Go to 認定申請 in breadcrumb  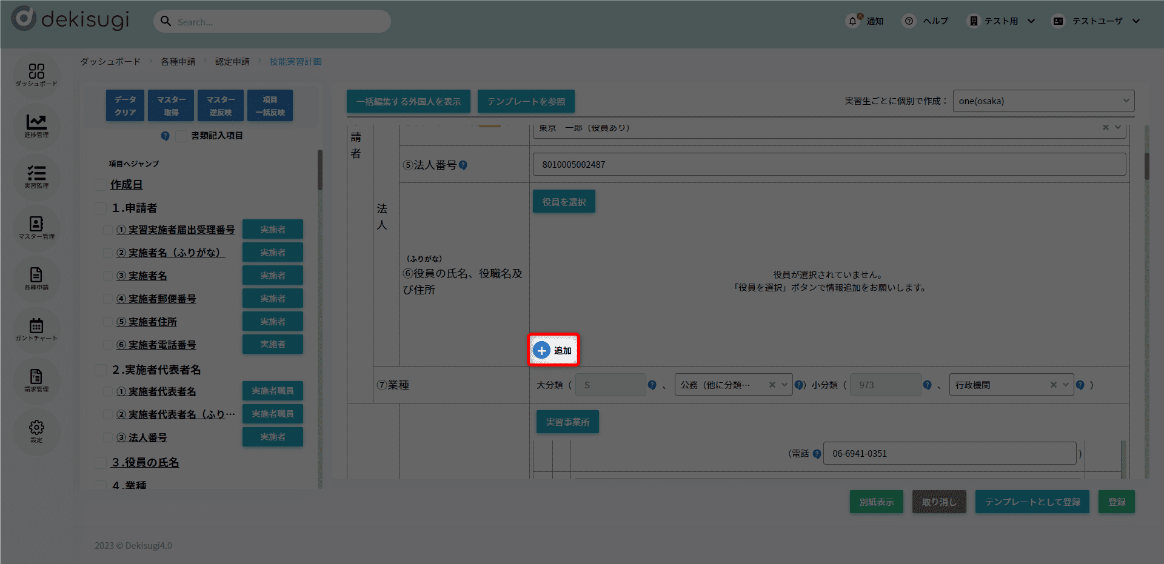[232, 62]
